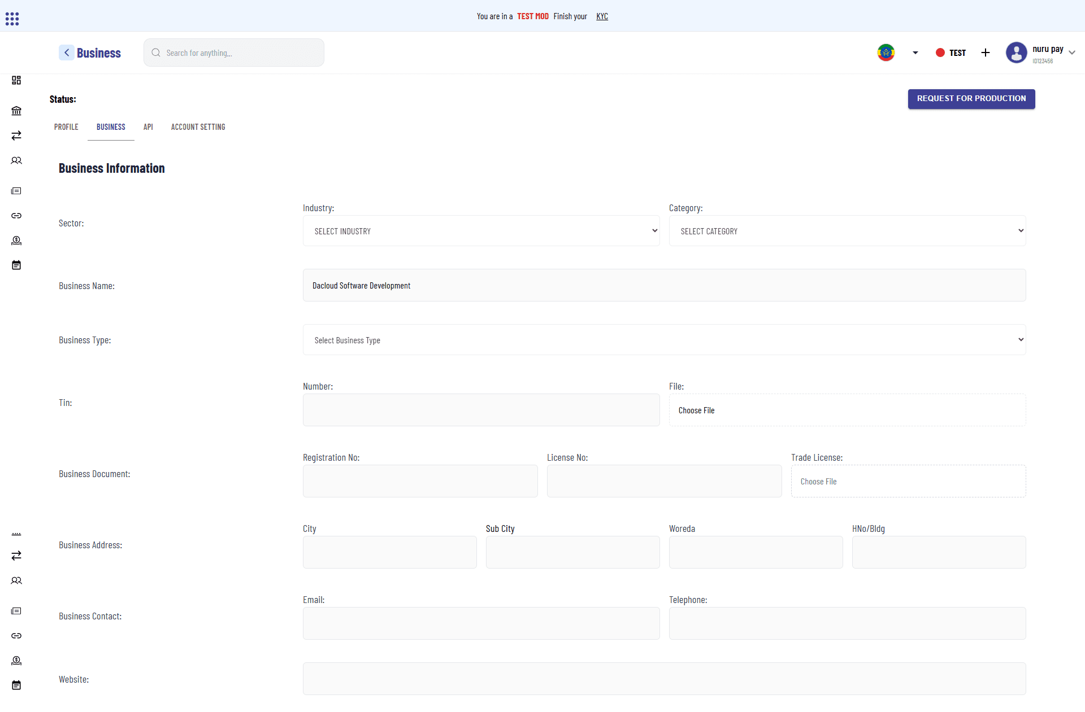
Task: Click the search magnifier in the search bar
Action: pyautogui.click(x=156, y=53)
